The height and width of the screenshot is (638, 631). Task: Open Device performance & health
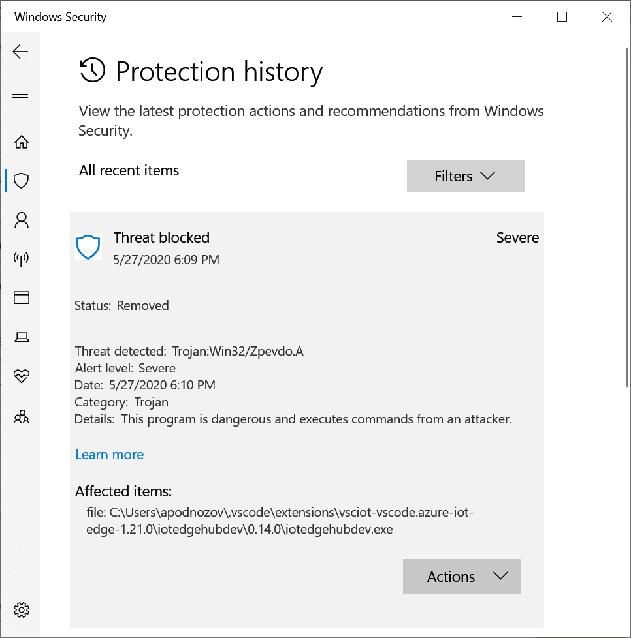point(21,376)
